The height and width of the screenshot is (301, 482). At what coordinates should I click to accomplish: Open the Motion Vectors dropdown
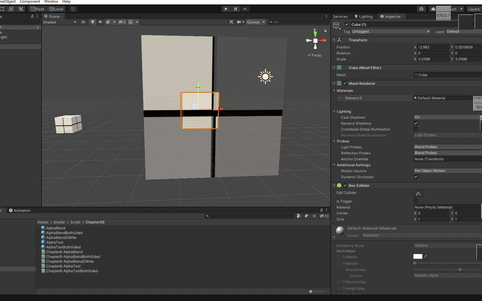click(447, 171)
